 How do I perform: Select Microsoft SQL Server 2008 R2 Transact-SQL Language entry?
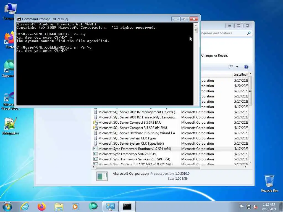click(x=171, y=117)
